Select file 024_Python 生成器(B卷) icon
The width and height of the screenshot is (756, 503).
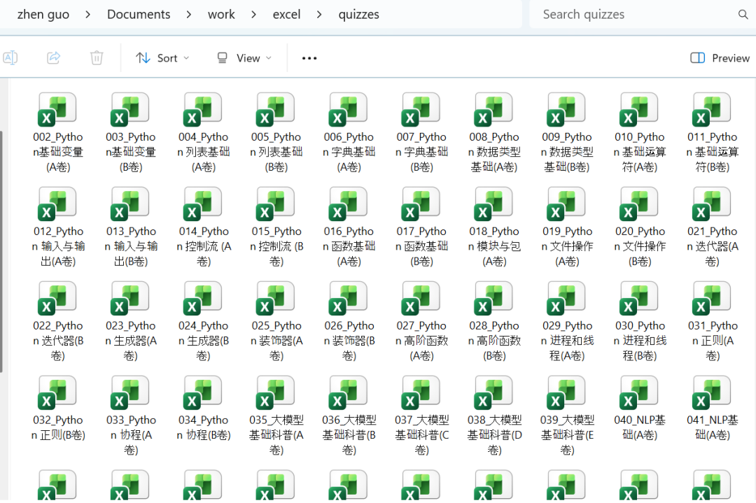click(x=203, y=299)
